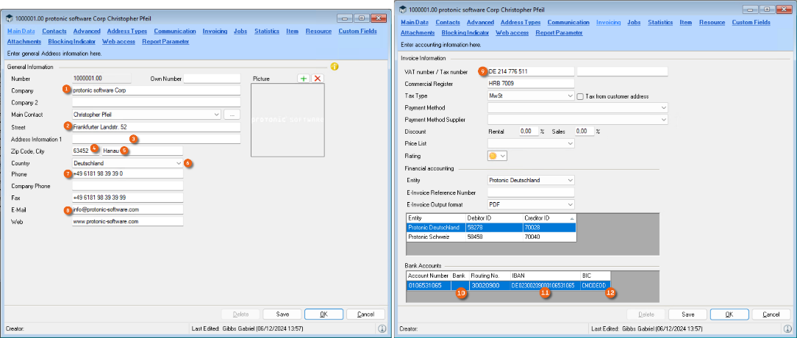Image resolution: width=797 pixels, height=338 pixels.
Task: Click into the Commercial Register field
Action: [529, 84]
